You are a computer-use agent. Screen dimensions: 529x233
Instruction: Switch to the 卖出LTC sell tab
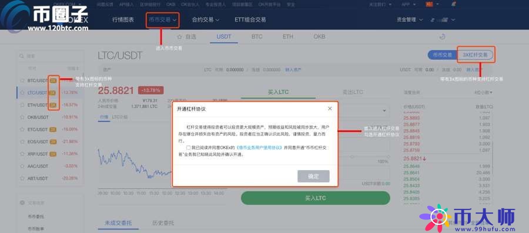coord(353,92)
